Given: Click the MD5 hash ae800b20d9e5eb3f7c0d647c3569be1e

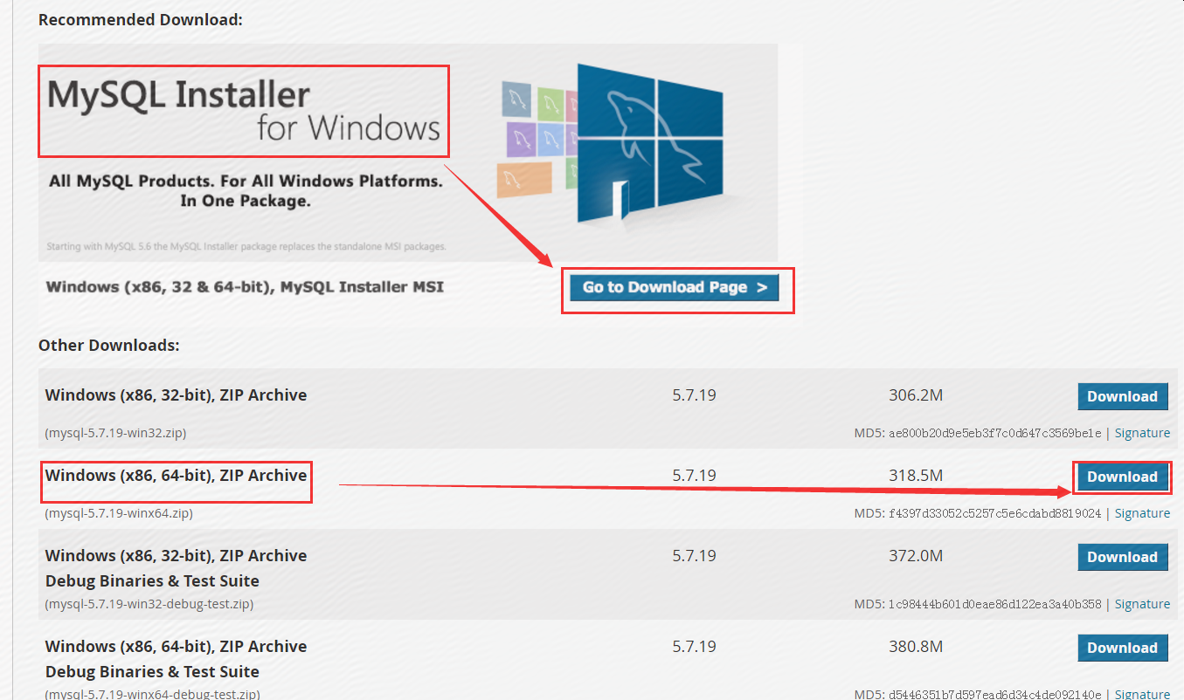Looking at the screenshot, I should [994, 433].
